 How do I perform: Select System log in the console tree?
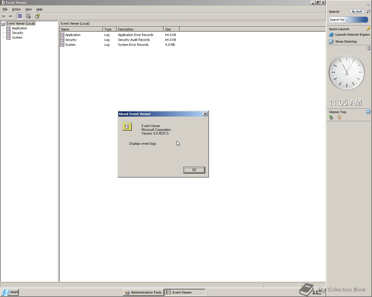pyautogui.click(x=17, y=37)
